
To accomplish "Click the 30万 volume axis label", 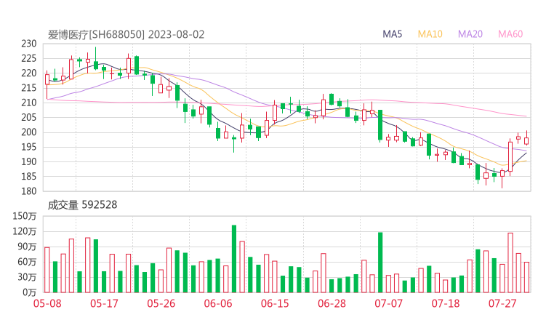I will pyautogui.click(x=27, y=277).
